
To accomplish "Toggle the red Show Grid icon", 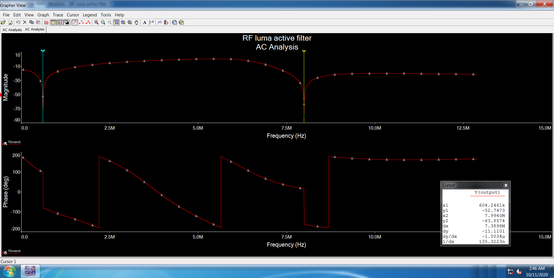I will click(x=46, y=22).
